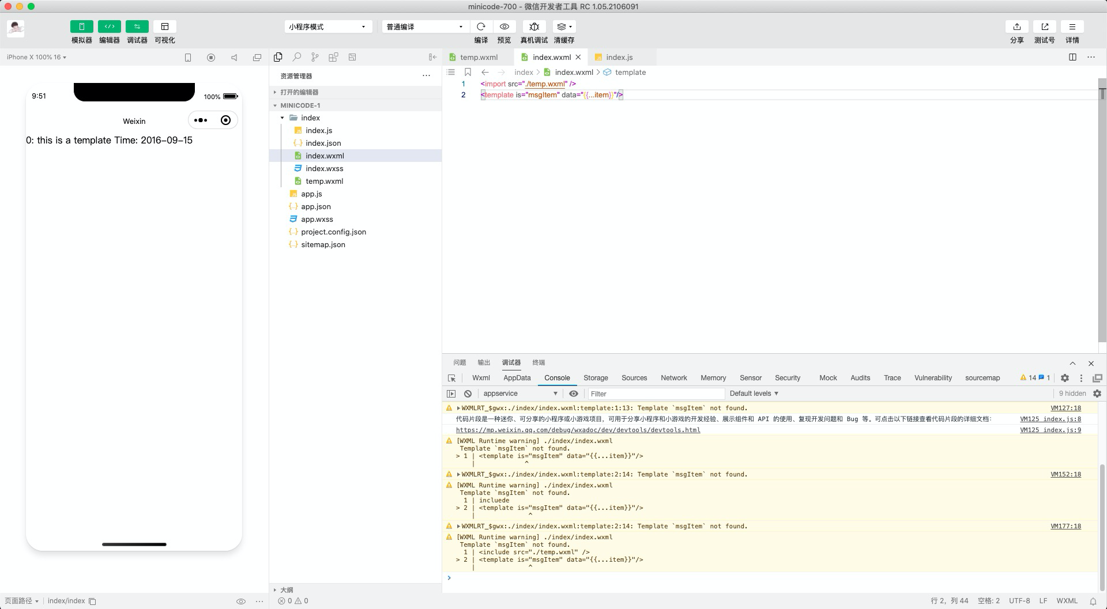
Task: Click the detach simulator window icon
Action: click(x=257, y=58)
